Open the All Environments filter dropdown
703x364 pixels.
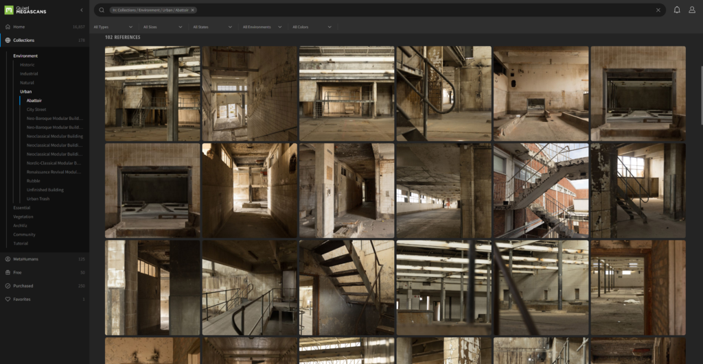(x=262, y=27)
